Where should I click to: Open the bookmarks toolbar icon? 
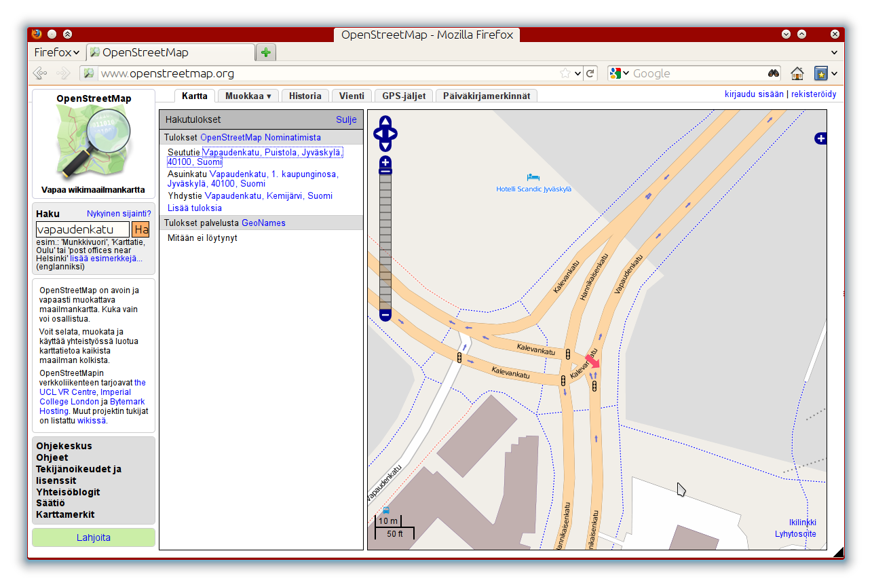(x=821, y=73)
